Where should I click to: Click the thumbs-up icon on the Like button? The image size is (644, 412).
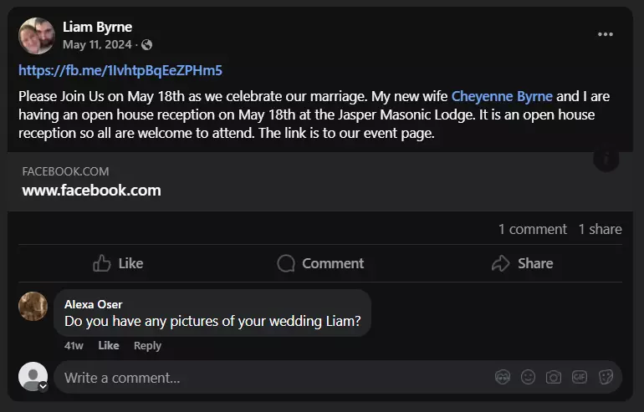coord(101,263)
